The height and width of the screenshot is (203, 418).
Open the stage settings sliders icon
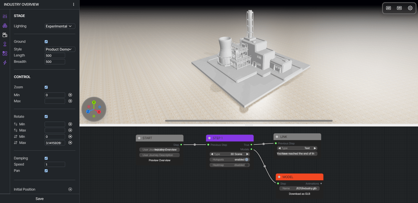[5, 16]
